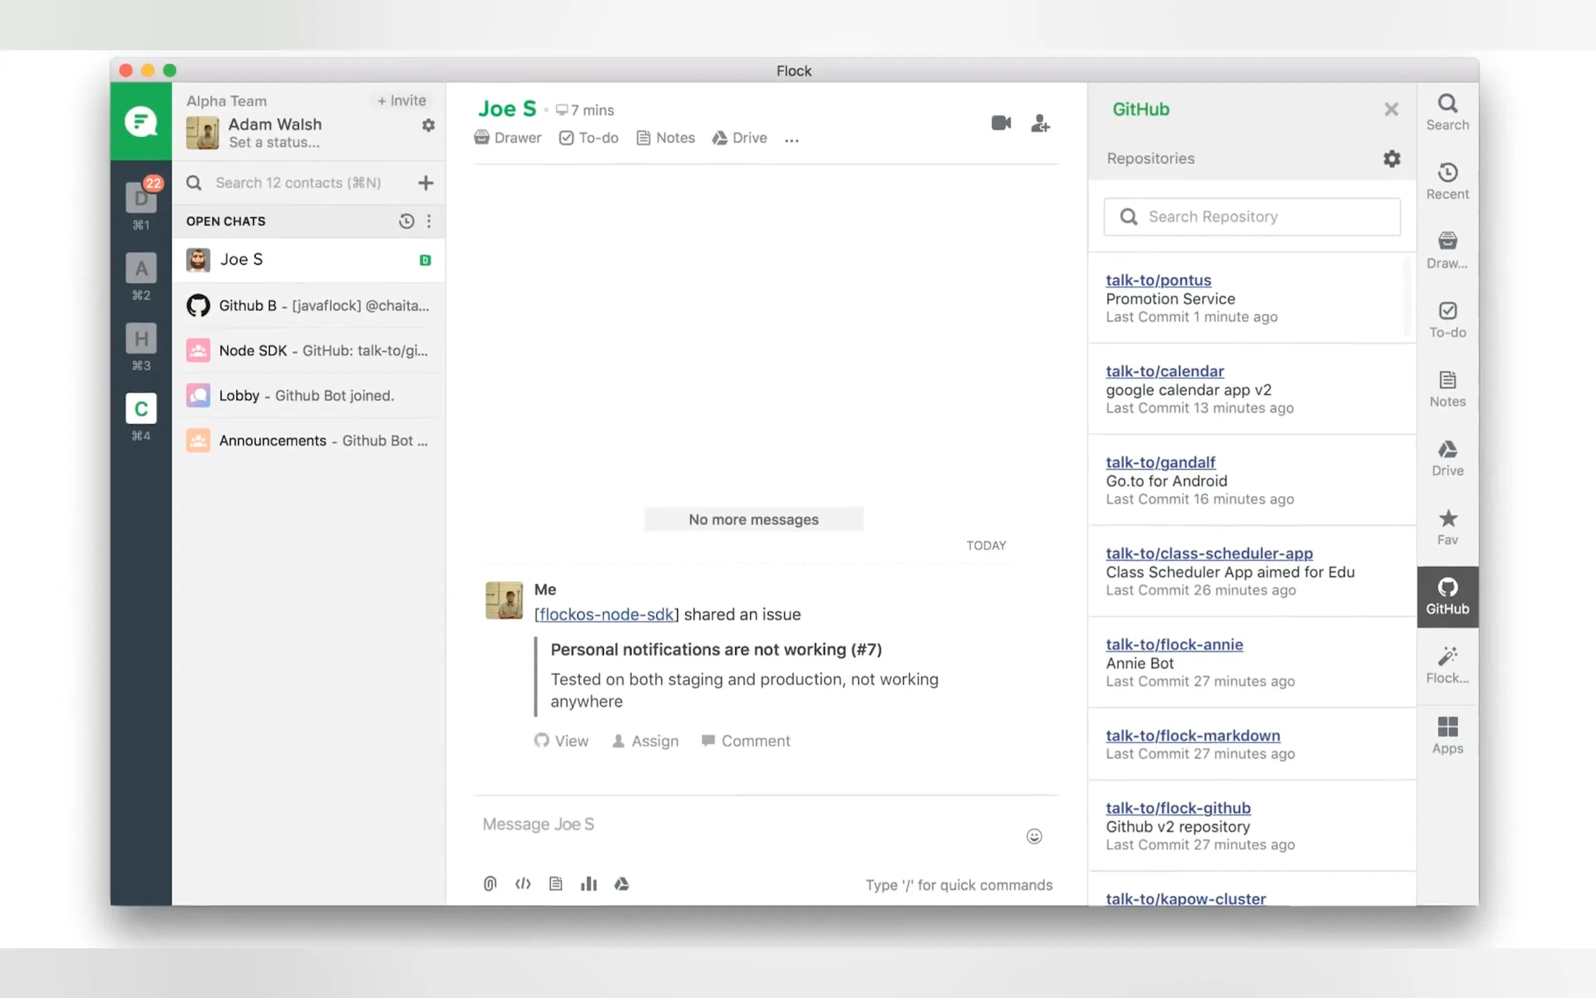Click the code snippet icon below message box
Viewport: 1596px width, 998px height.
coord(523,883)
